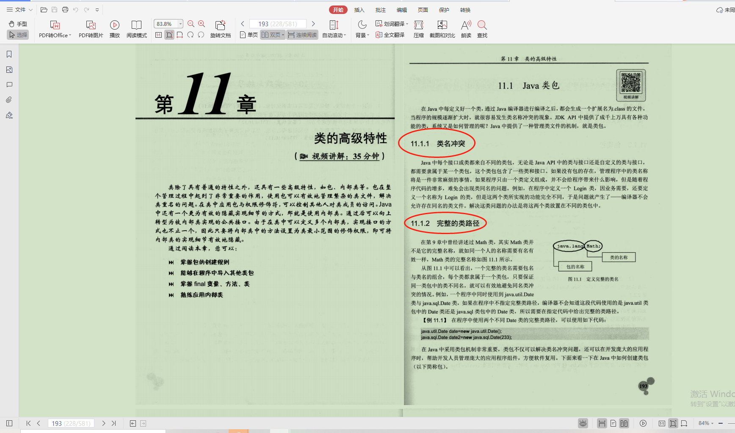Toggle 连续阅读 continuous reading
This screenshot has width=735, height=433.
click(x=302, y=35)
